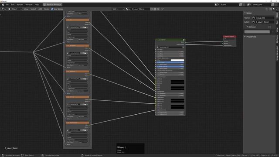279x157 pixels.
Task: Click the parent node tree icon in header
Action: [x=267, y=9]
